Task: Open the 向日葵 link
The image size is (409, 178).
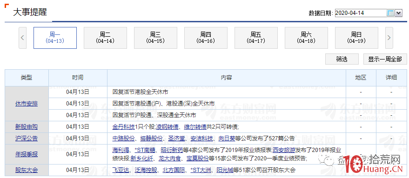Action: coord(227,138)
